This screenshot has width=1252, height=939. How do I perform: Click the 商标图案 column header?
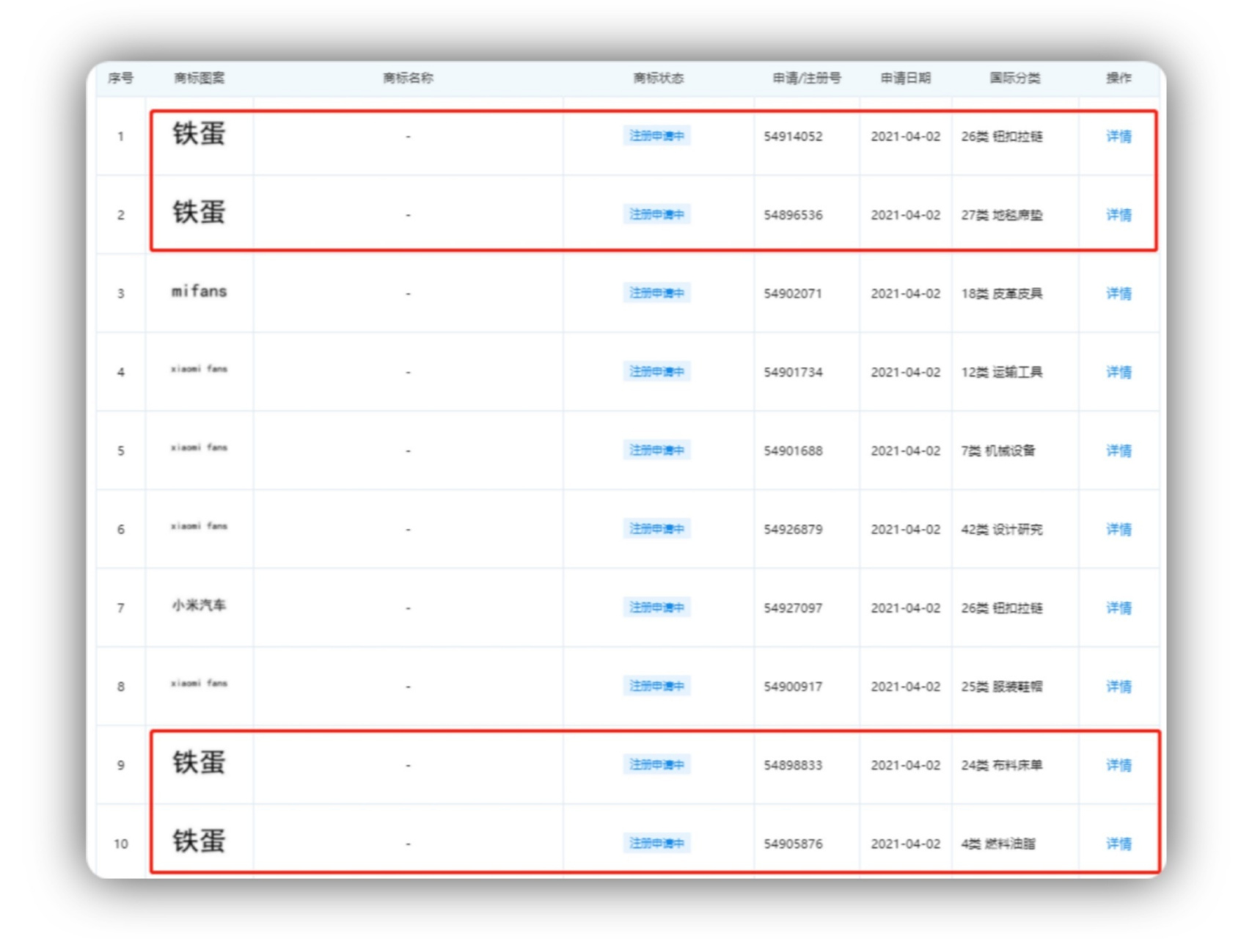[199, 78]
